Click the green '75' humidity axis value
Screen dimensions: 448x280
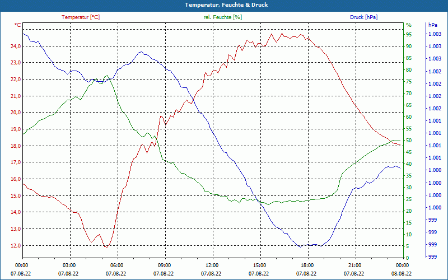click(x=409, y=82)
